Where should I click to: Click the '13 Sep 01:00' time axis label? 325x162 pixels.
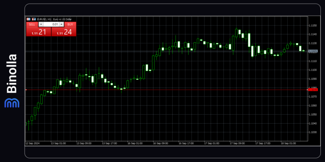[x=58, y=143]
